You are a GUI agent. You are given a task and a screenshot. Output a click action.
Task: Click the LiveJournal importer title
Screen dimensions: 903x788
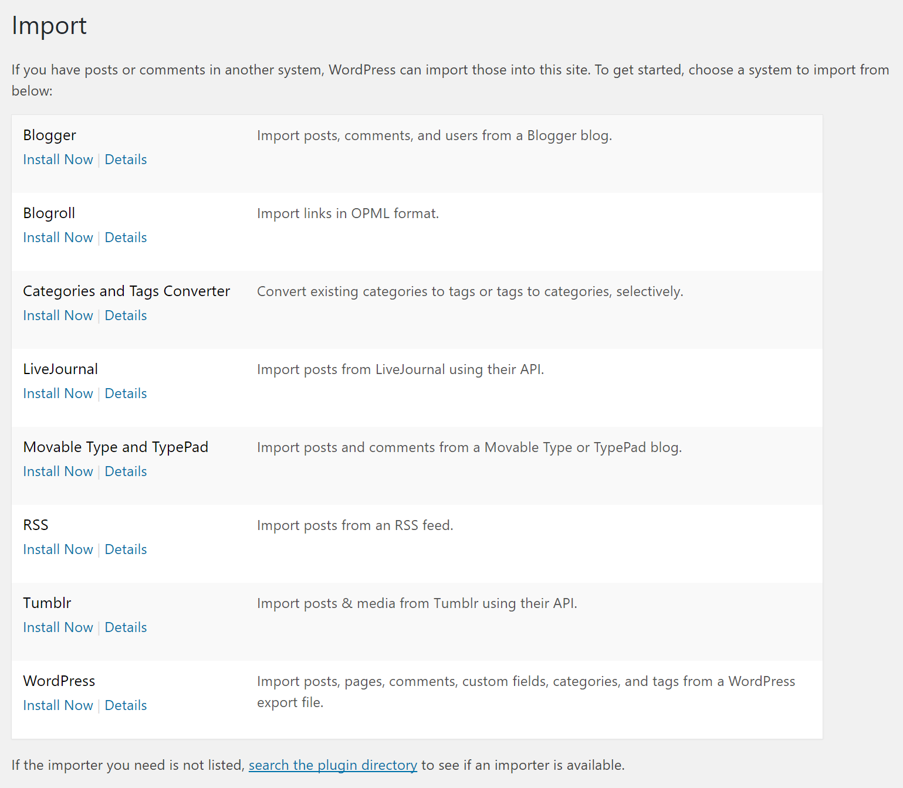(60, 369)
